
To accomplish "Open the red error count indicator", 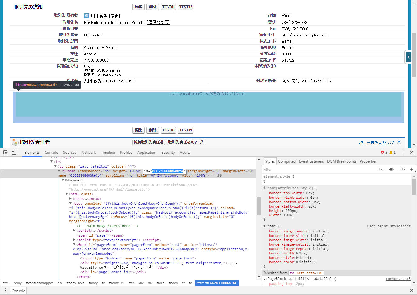I will click(384, 152).
